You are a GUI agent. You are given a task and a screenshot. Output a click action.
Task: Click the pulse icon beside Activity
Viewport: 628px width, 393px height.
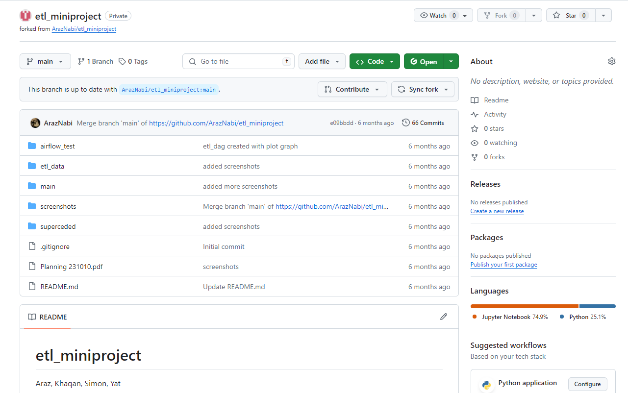(474, 114)
